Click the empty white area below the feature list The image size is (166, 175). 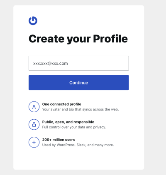(78, 159)
